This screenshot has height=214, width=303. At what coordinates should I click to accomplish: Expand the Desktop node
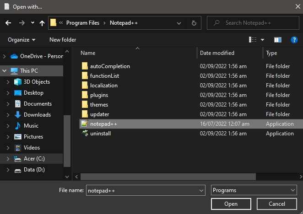pos(8,93)
